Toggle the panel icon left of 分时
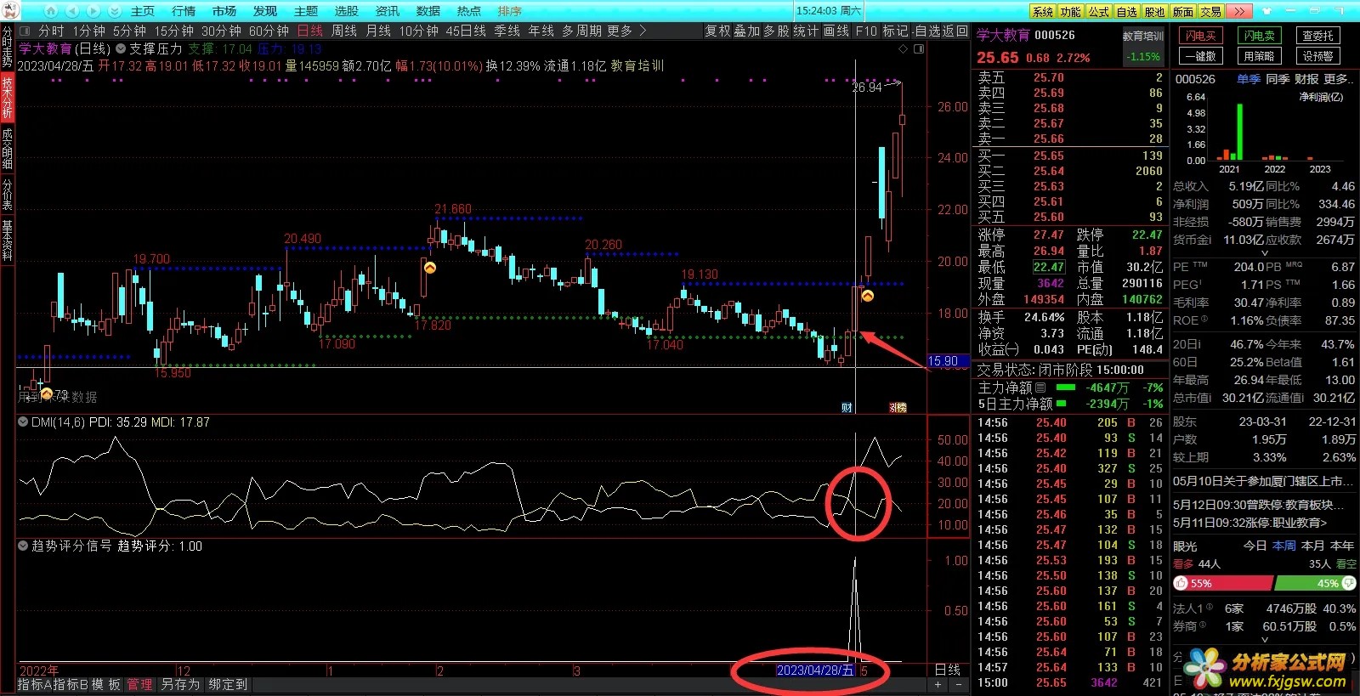 25,31
